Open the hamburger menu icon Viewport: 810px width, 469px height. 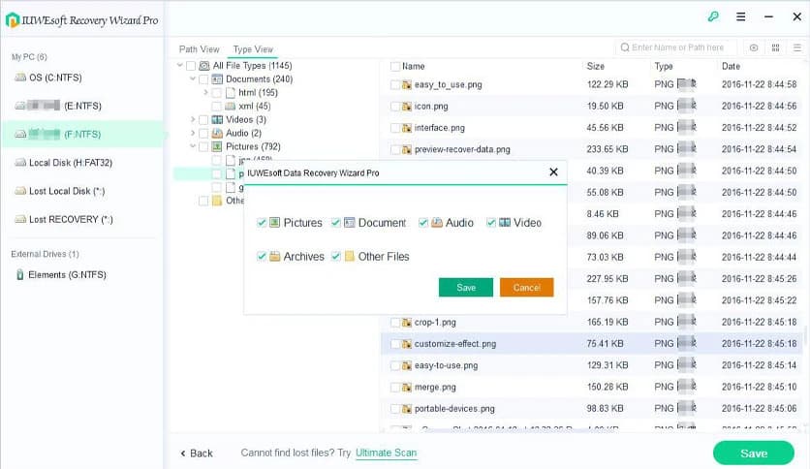coord(741,16)
